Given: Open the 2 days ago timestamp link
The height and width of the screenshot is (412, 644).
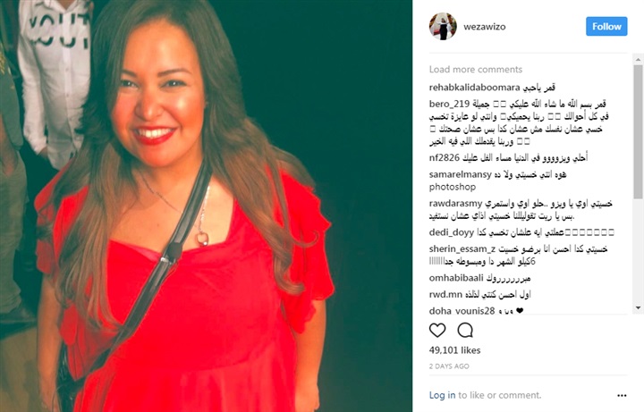Looking at the screenshot, I should point(449,366).
